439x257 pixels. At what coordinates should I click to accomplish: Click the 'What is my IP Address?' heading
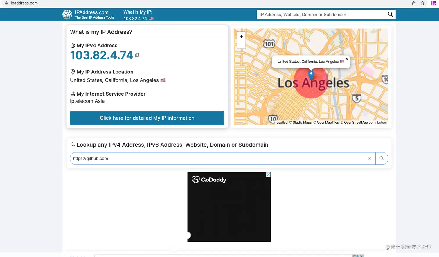click(101, 32)
